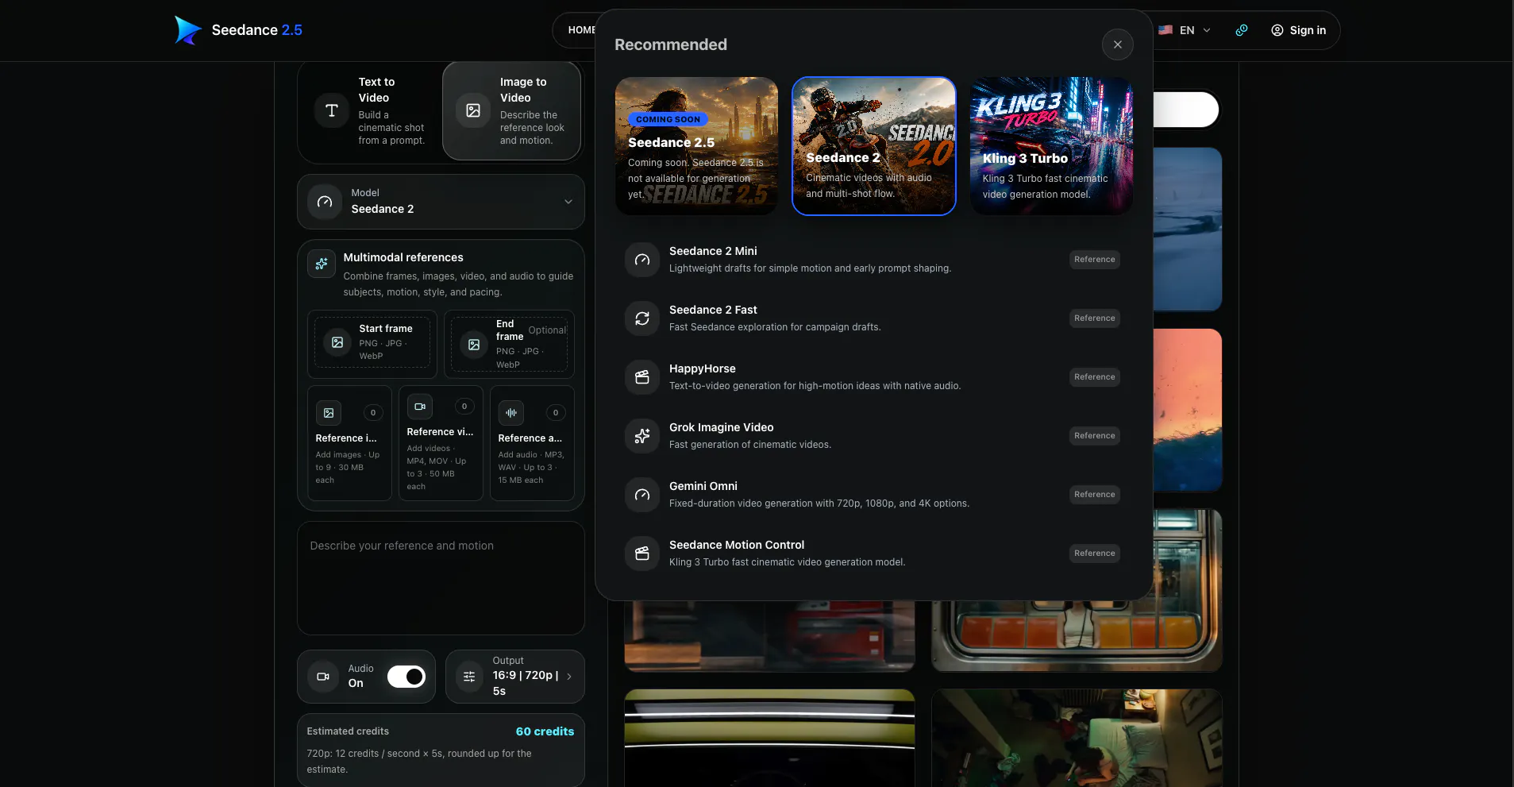
Task: Click the overhead bedroom gallery thumbnail
Action: (x=1077, y=739)
